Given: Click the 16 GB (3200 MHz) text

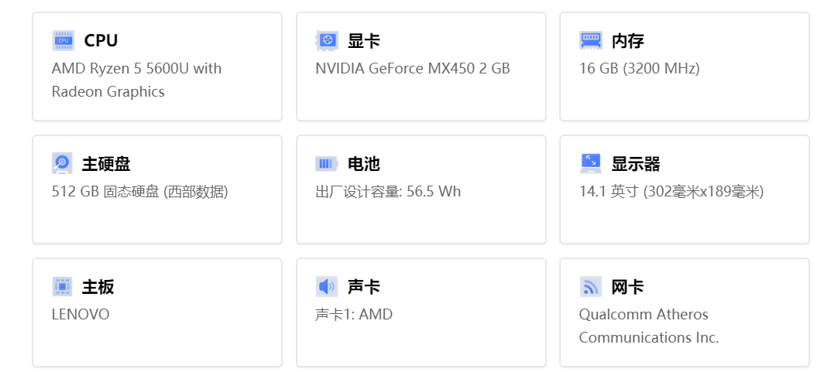Looking at the screenshot, I should click(x=639, y=68).
